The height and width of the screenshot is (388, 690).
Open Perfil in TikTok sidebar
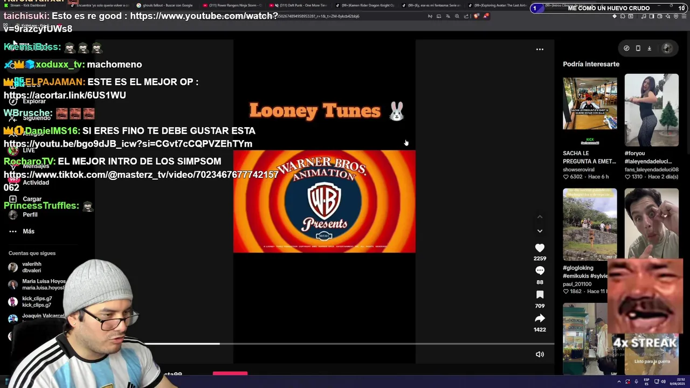(30, 214)
